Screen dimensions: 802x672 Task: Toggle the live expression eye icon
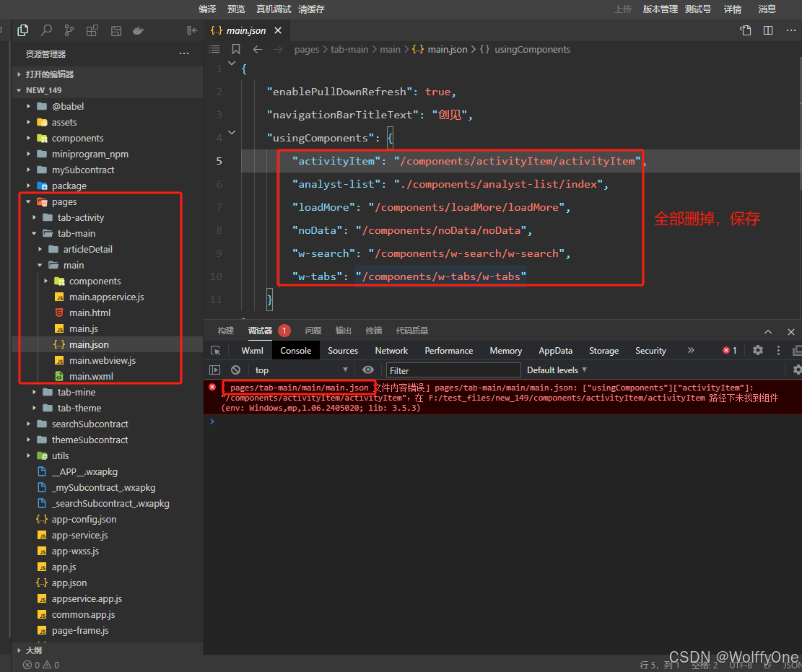(x=367, y=370)
